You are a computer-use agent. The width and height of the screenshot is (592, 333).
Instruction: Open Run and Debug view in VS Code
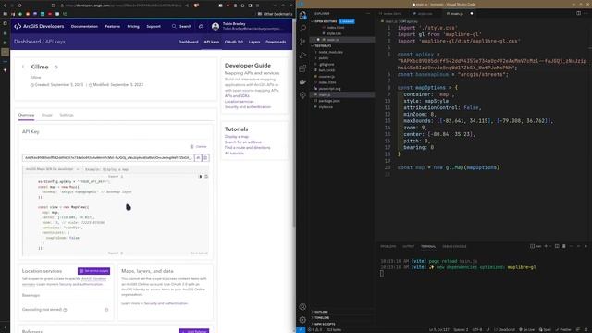coord(302,55)
